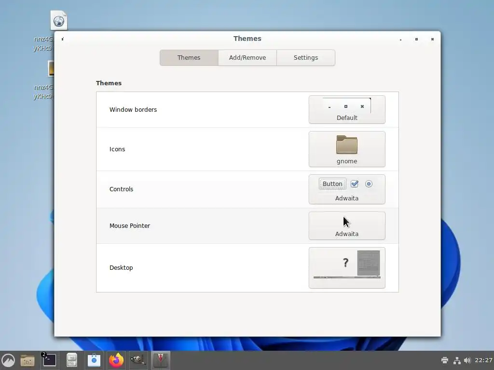Choose window borders theme Default button
The height and width of the screenshot is (370, 494).
click(x=347, y=109)
